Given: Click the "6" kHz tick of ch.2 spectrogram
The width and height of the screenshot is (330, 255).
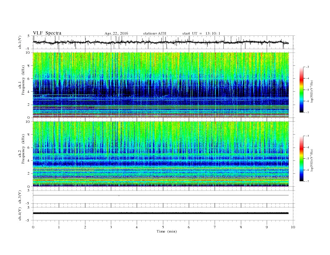Looking at the screenshot, I should pos(29,147).
